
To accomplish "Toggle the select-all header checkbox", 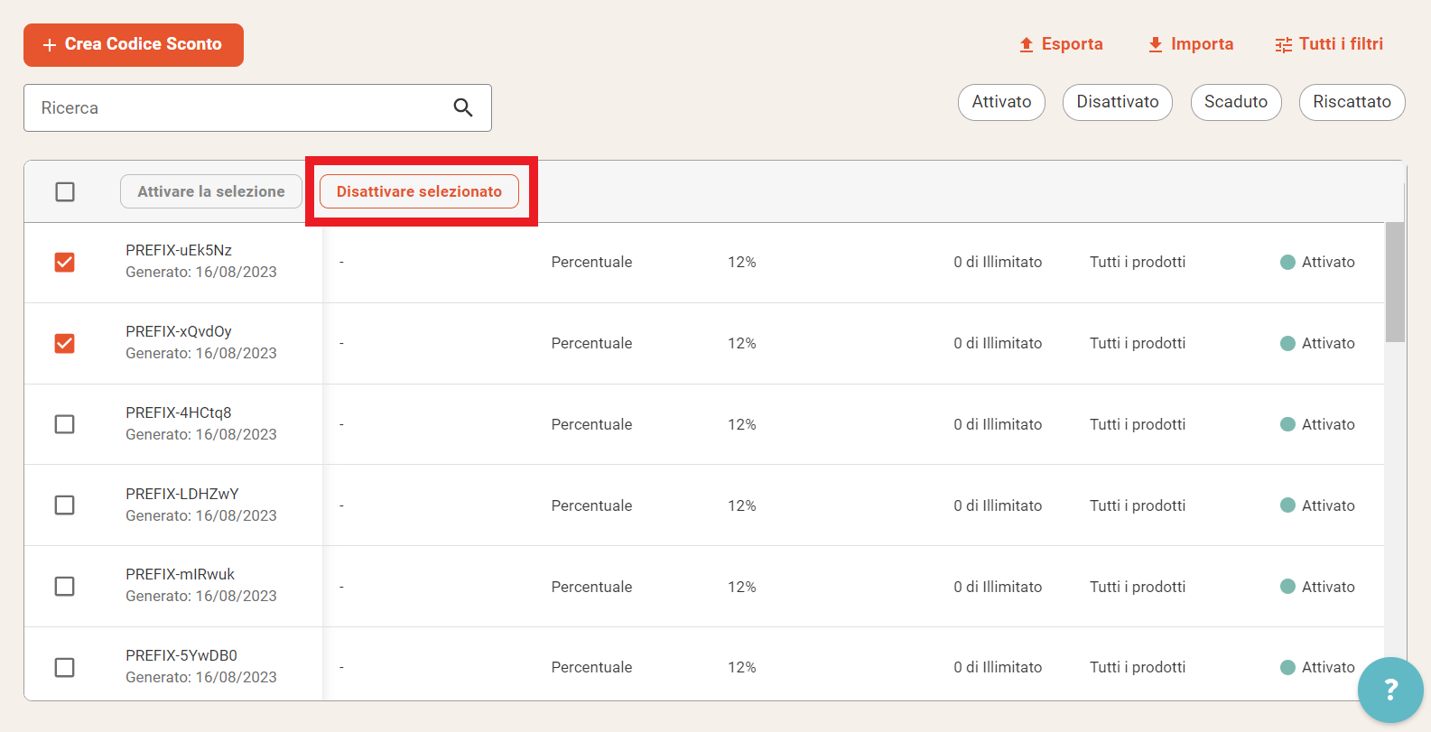I will point(65,191).
